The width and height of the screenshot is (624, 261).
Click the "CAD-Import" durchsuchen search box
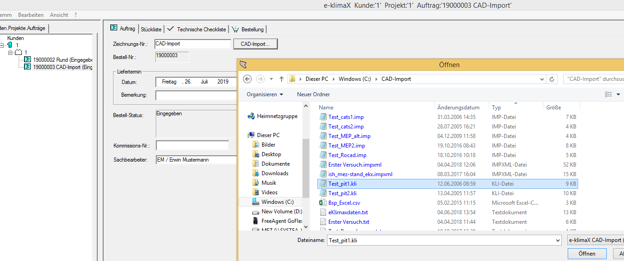pyautogui.click(x=594, y=79)
